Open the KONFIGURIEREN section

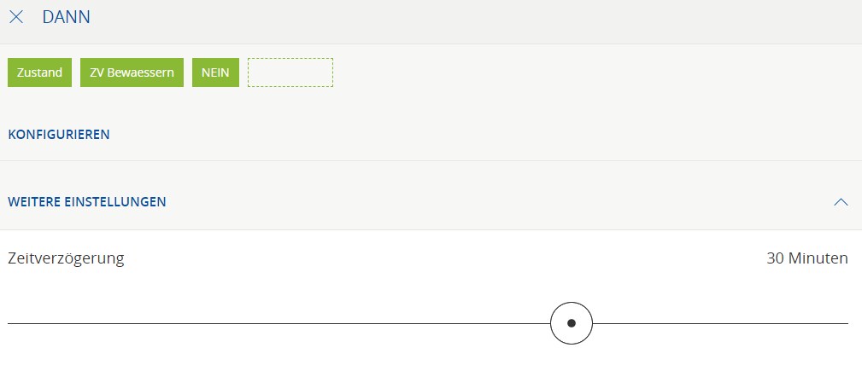coord(59,134)
